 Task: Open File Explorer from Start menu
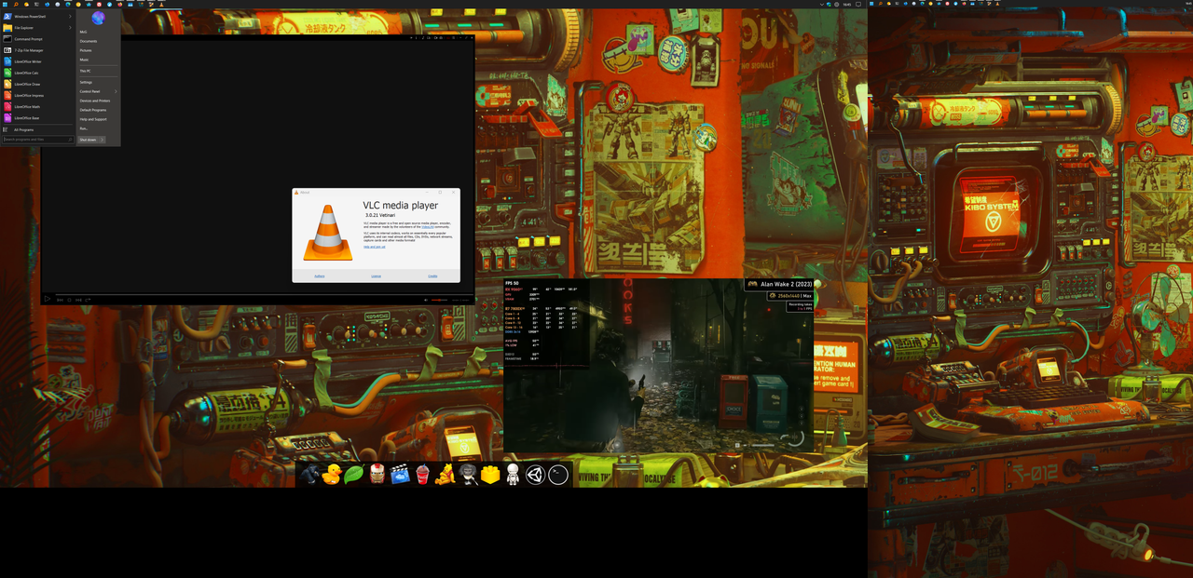point(36,28)
